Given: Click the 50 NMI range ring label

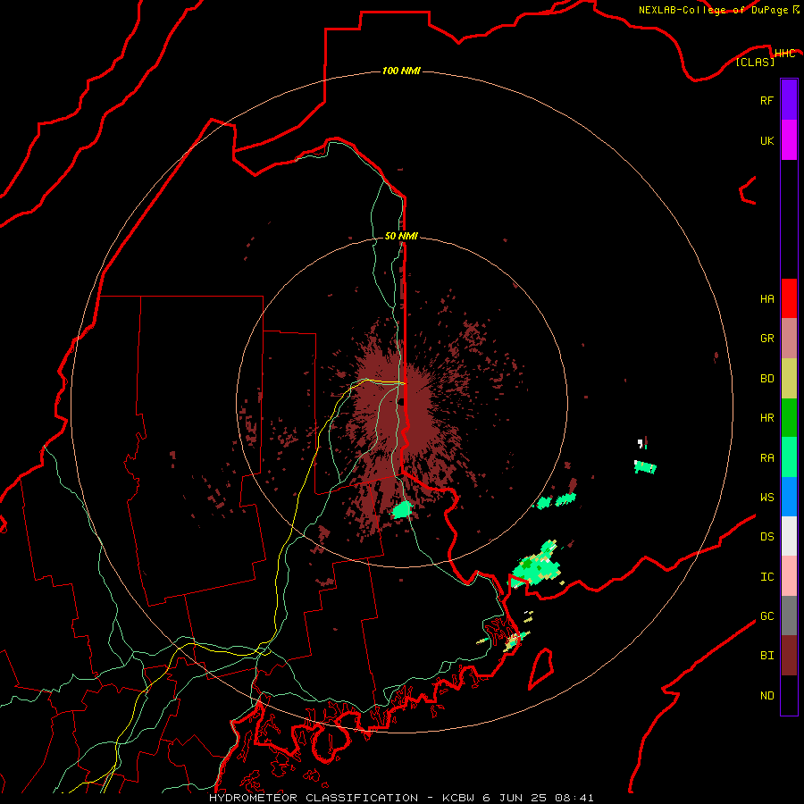Looking at the screenshot, I should tap(401, 236).
